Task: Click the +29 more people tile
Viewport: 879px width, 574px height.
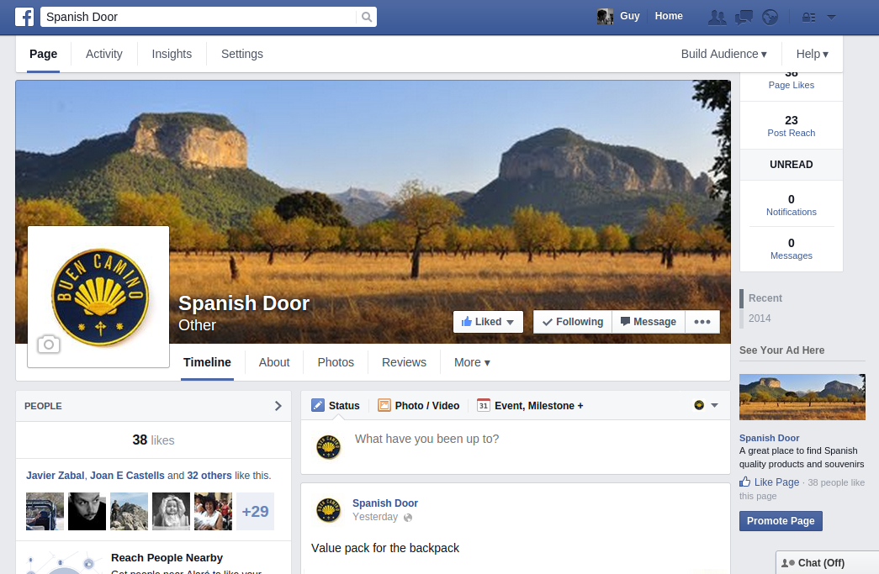Action: click(x=255, y=511)
